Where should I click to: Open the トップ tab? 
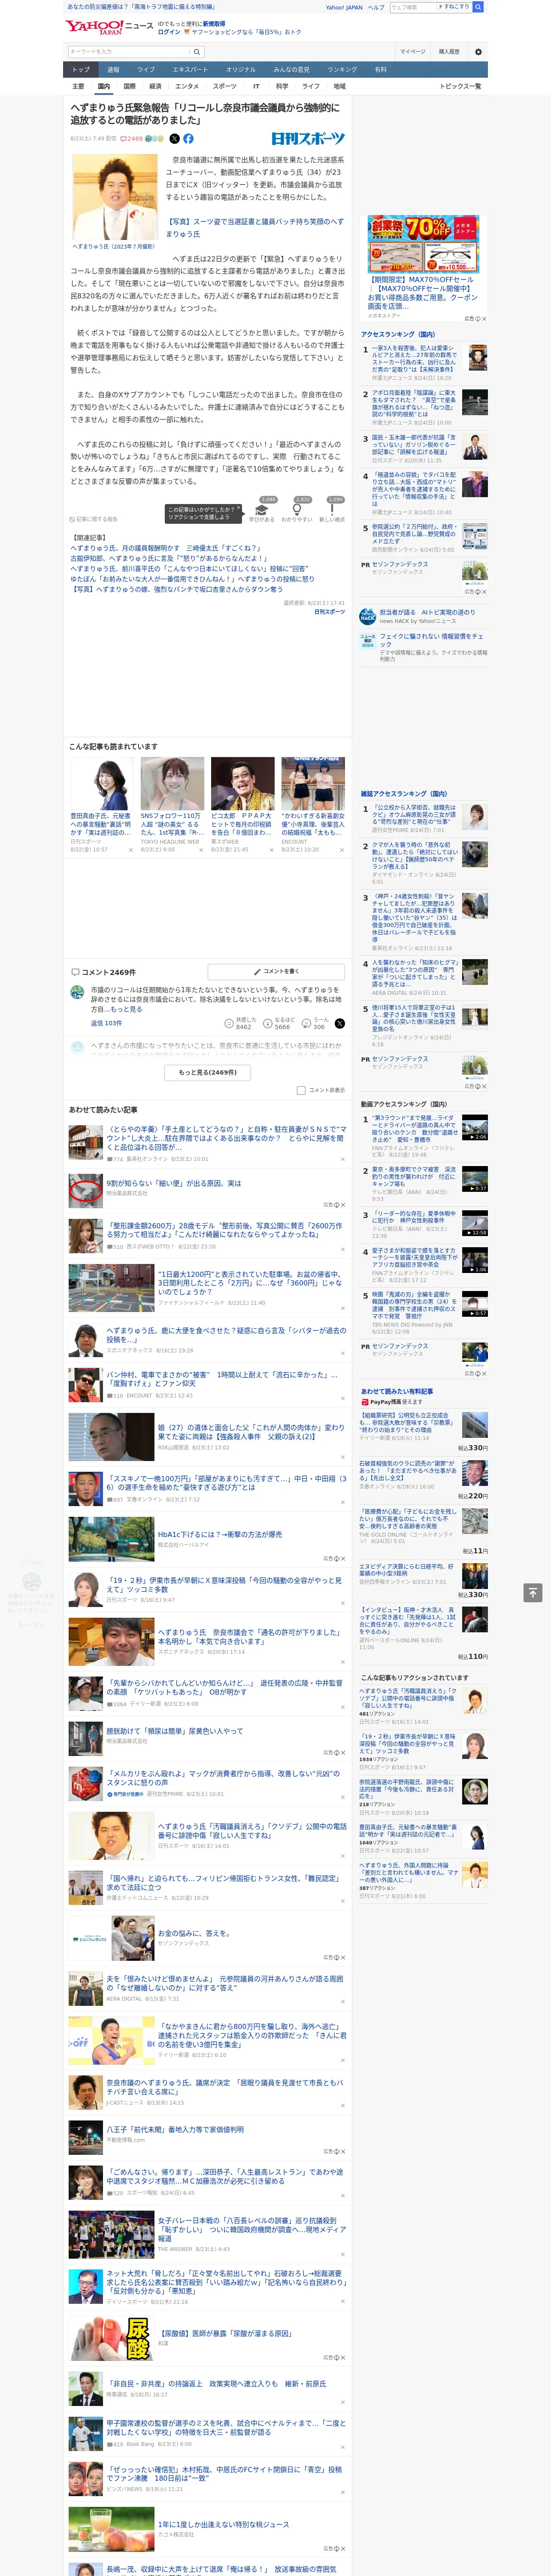[81, 70]
